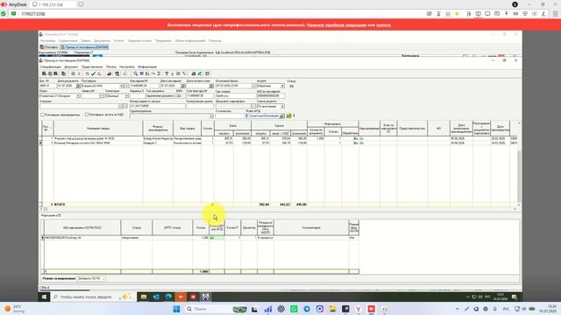This screenshot has width=561, height=315.
Task: Click the buy link in red banner
Action: click(383, 25)
